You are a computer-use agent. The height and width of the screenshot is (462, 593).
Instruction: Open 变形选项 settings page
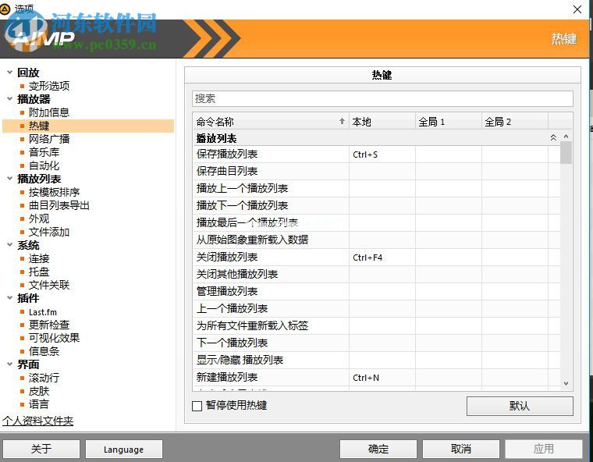click(x=49, y=86)
